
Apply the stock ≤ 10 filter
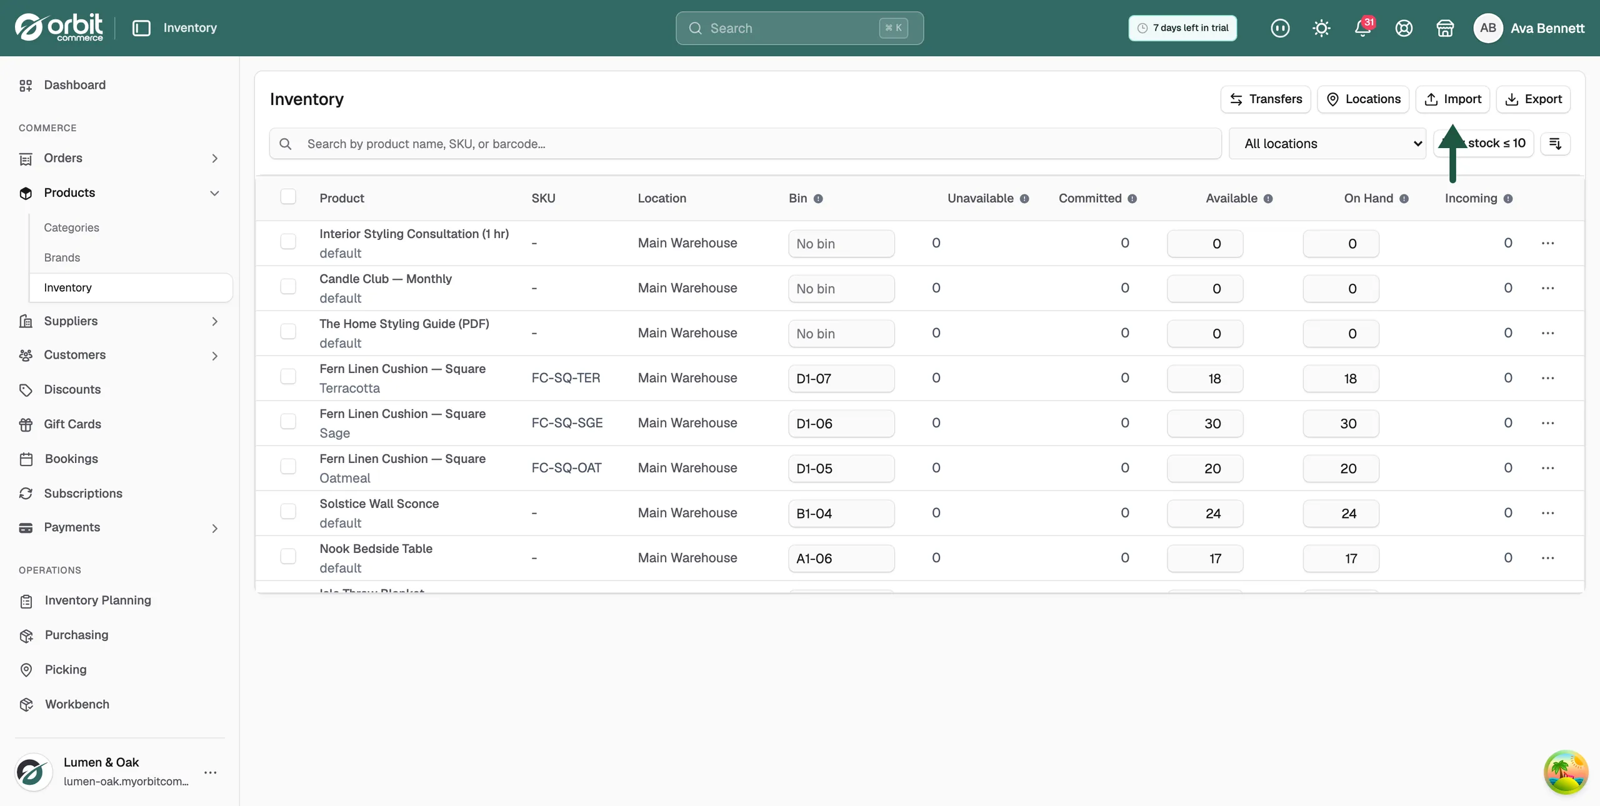tap(1484, 144)
